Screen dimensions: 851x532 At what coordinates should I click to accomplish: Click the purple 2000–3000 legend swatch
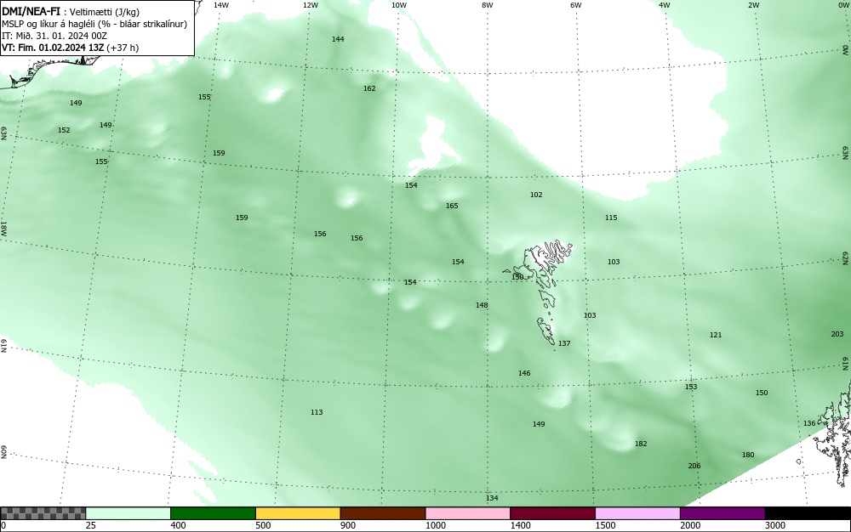(x=722, y=513)
